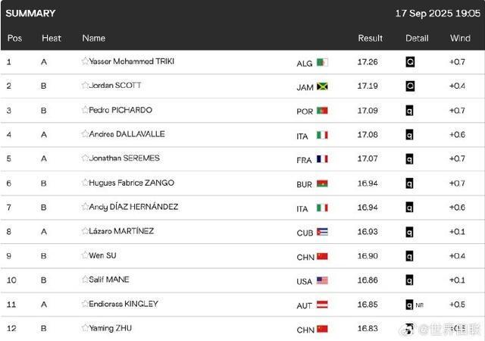Click the USA flag next to Salif MANE
This screenshot has width=485, height=341.
click(x=322, y=280)
